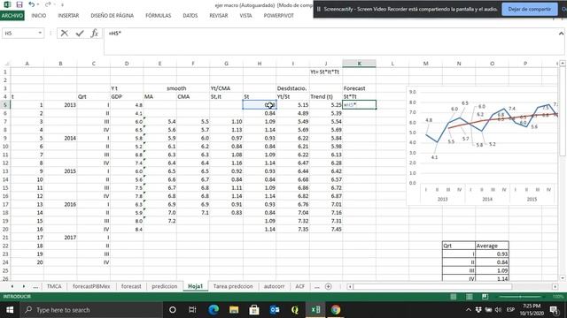Open Outlook from taskbar
Viewport: 567px width, 318px height.
pos(275,310)
